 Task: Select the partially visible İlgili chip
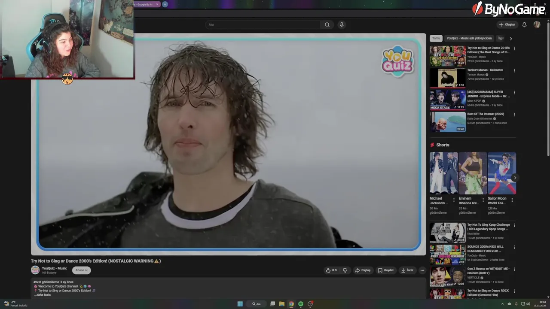tap(501, 38)
